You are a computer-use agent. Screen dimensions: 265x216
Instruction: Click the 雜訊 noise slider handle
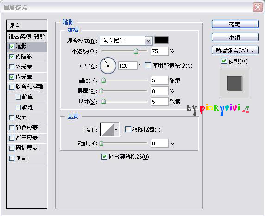pyautogui.click(x=101, y=143)
